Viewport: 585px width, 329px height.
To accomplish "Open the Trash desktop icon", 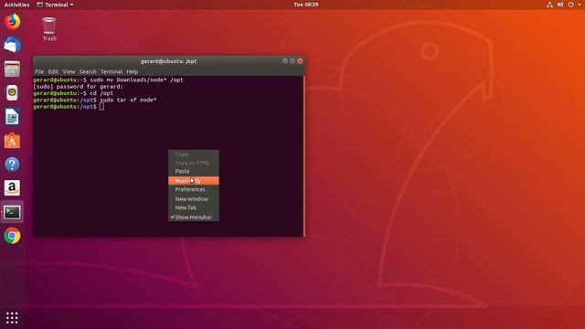I will (49, 29).
